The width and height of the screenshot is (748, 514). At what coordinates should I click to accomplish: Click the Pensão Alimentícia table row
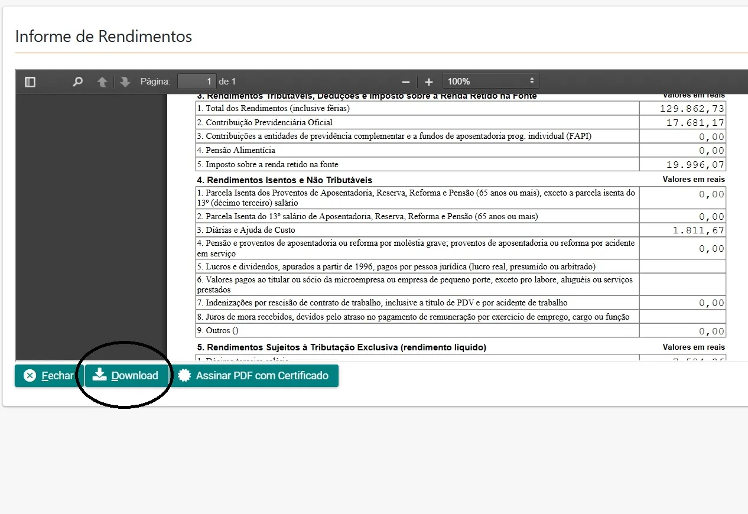414,150
